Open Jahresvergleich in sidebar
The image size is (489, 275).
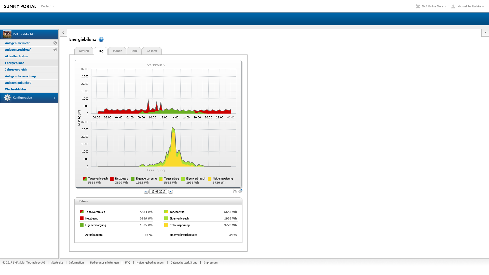click(16, 70)
